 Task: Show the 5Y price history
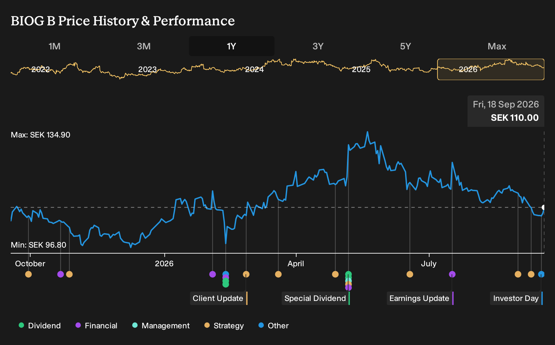coord(405,46)
